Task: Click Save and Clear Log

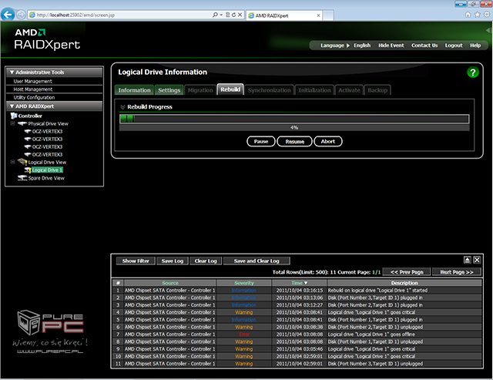Action: click(257, 261)
